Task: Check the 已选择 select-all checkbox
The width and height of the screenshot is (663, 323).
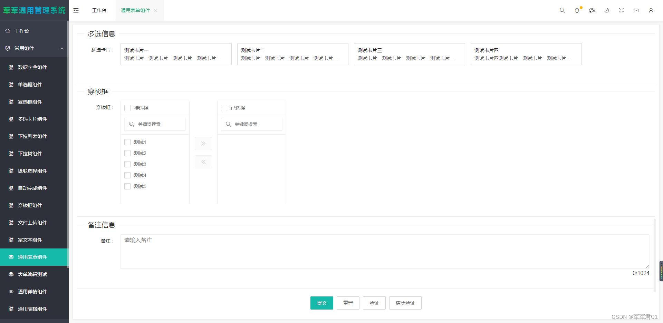Action: point(224,108)
